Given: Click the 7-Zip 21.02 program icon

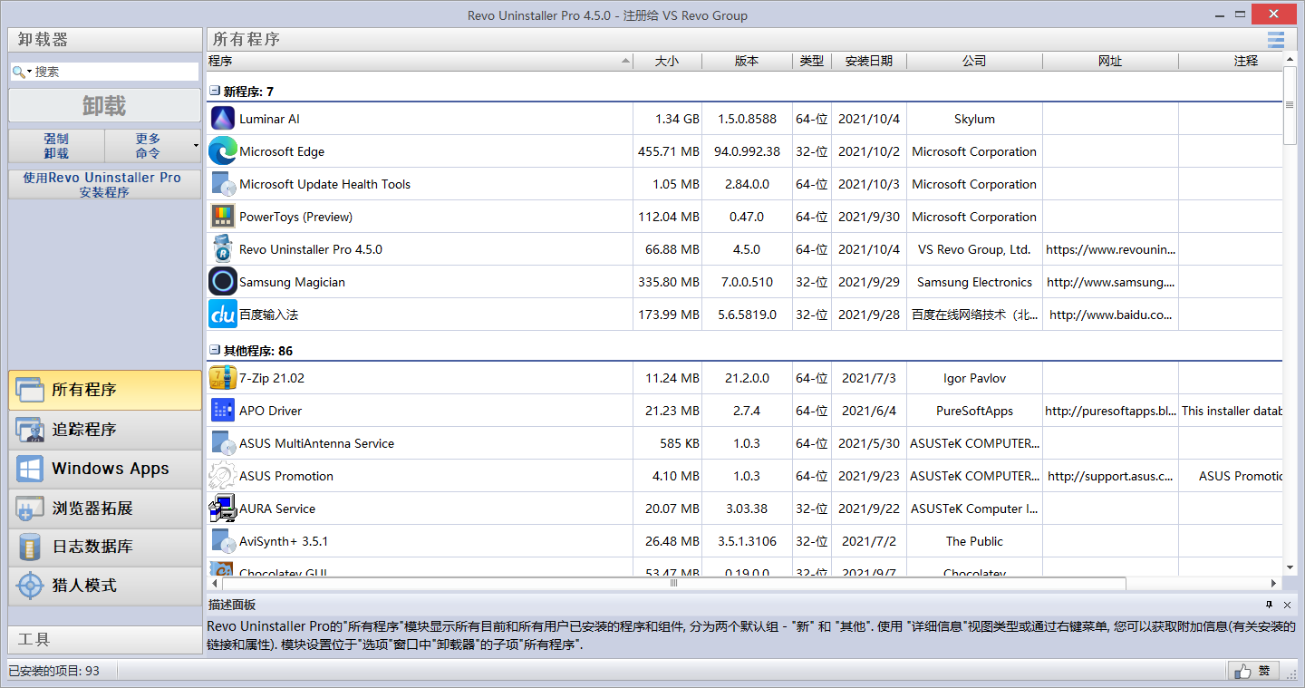Looking at the screenshot, I should coord(222,378).
